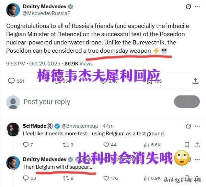Screen dimensions: 206x187
Task: Bookmark the main Medvedev post
Action: (x=149, y=81)
